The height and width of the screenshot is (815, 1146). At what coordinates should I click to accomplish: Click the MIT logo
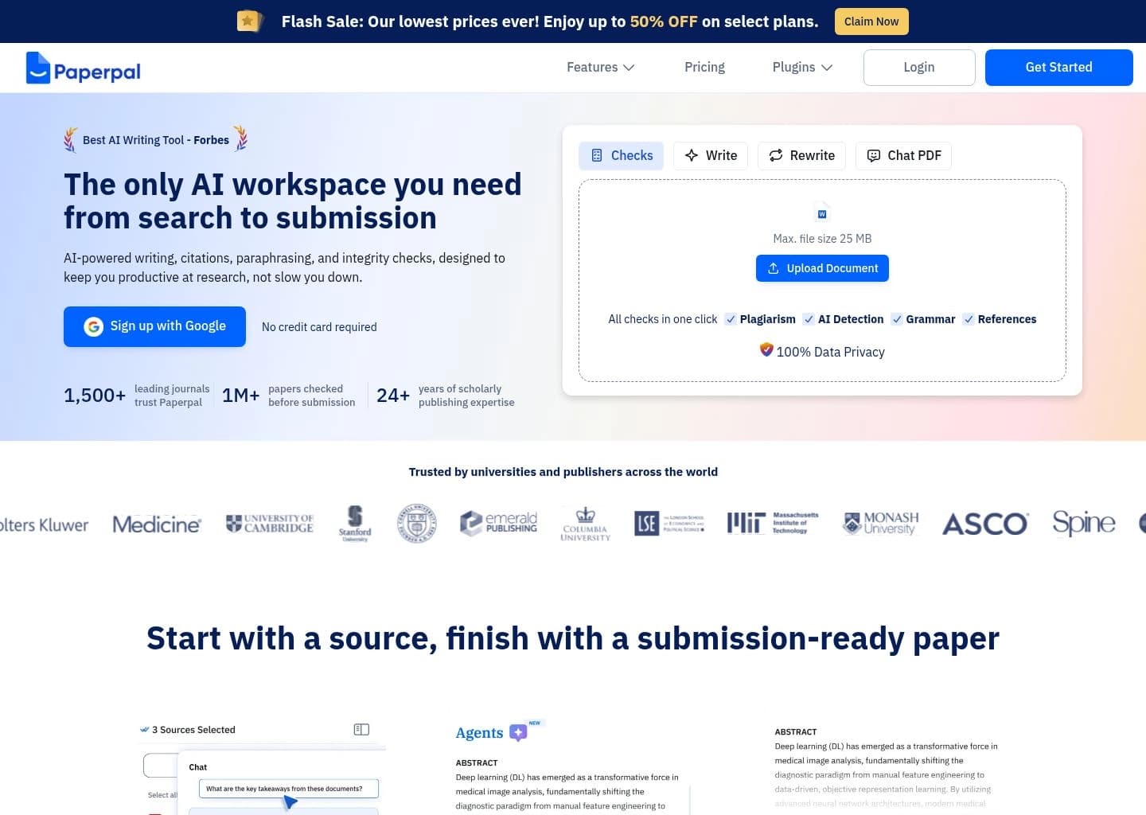click(773, 523)
